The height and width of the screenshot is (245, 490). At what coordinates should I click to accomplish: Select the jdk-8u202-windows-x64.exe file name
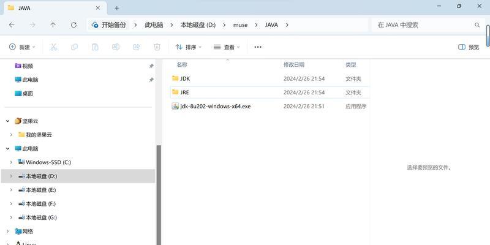(x=216, y=106)
